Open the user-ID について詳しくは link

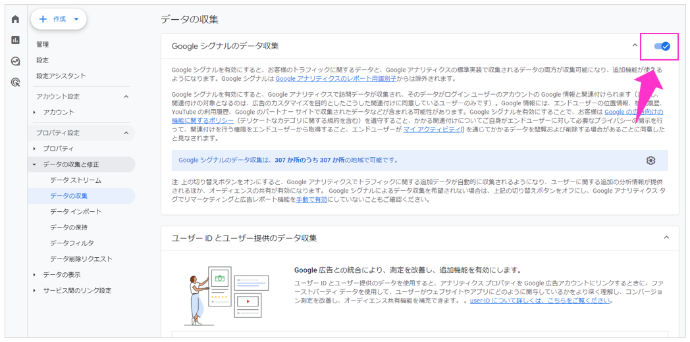(541, 301)
